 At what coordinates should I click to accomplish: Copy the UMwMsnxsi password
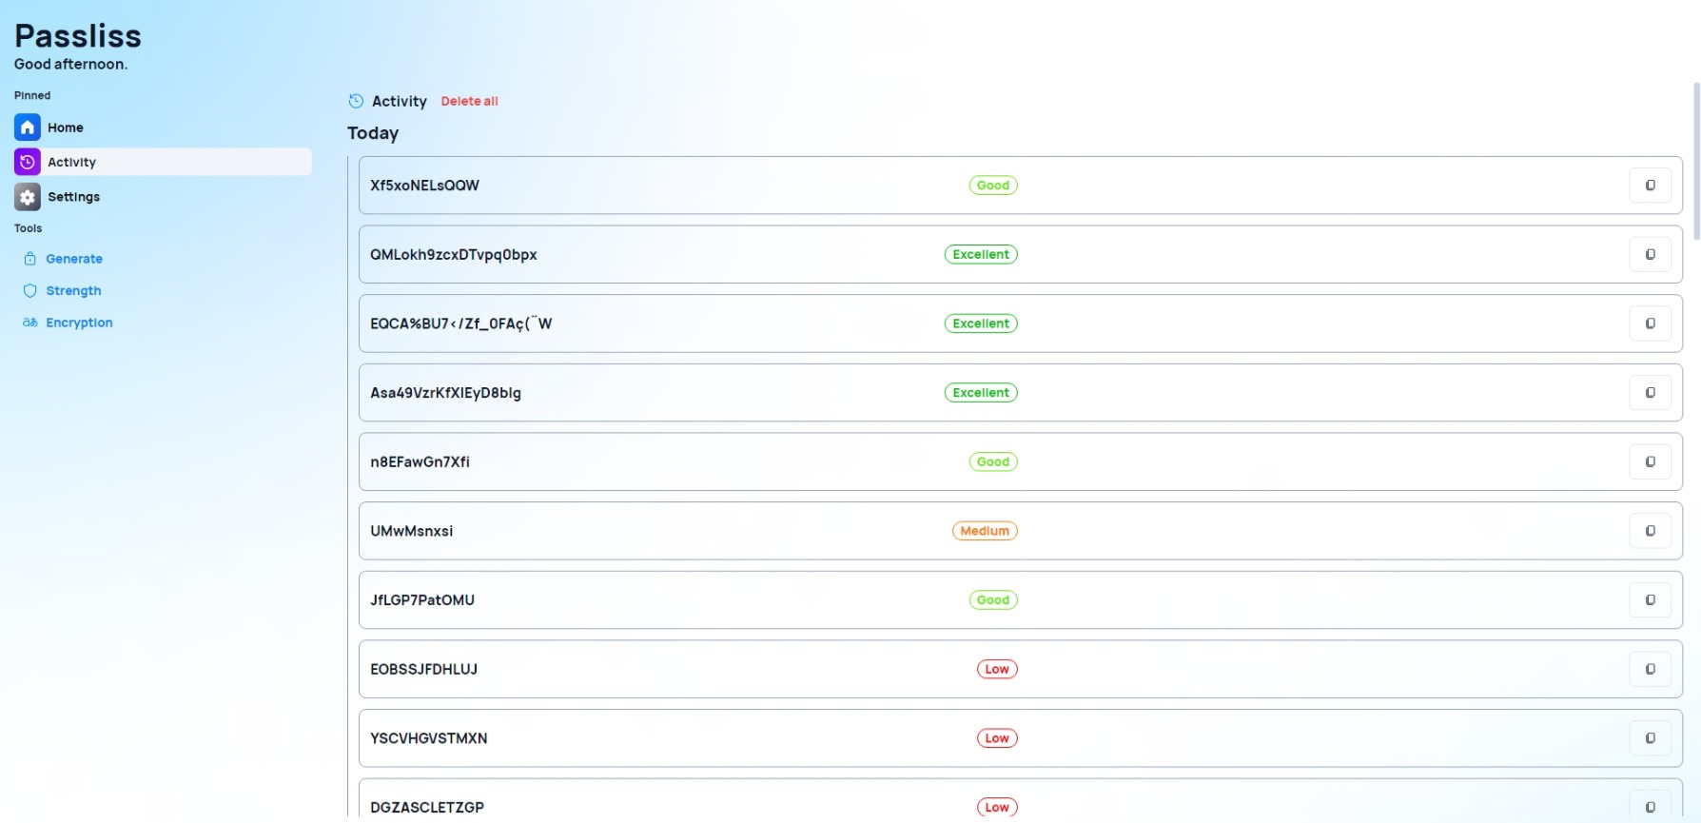(x=1650, y=531)
